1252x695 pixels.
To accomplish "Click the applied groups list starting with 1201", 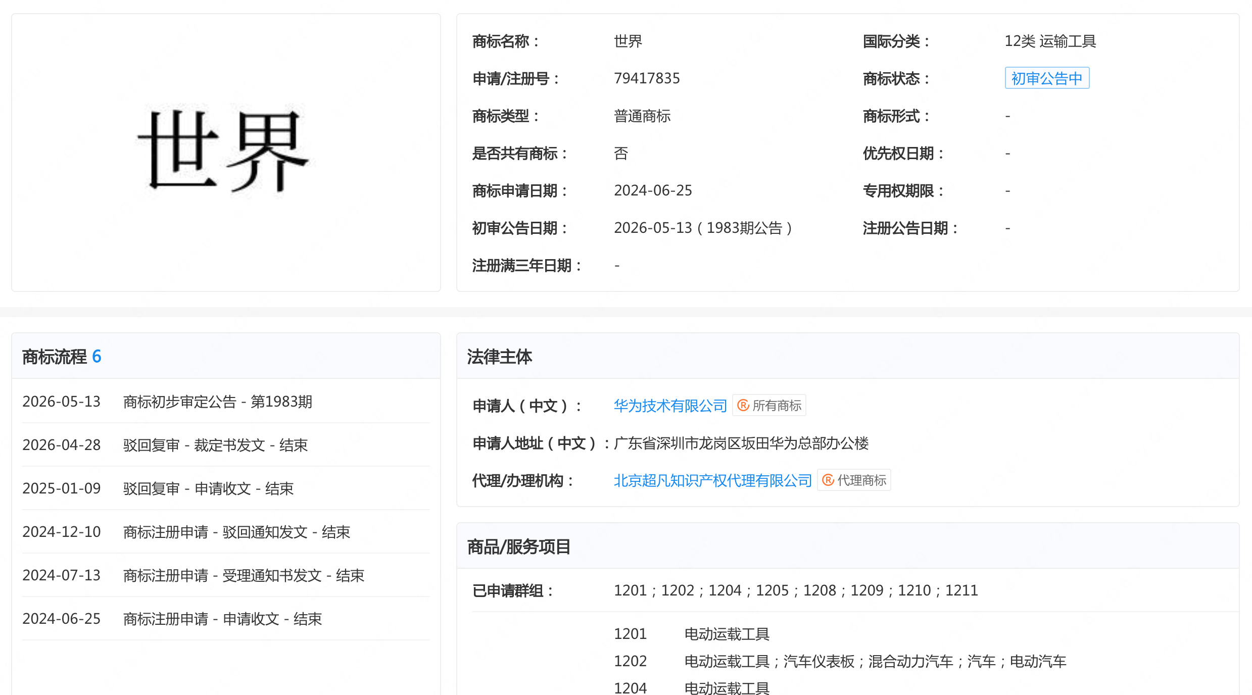I will point(796,590).
